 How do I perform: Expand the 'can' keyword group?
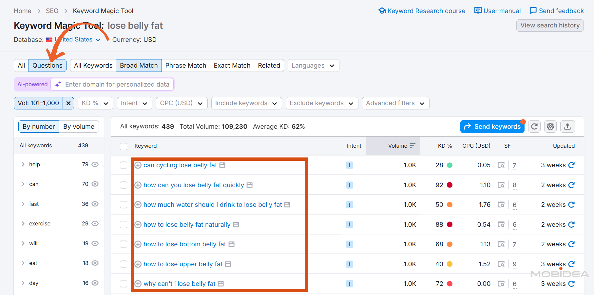pos(23,184)
